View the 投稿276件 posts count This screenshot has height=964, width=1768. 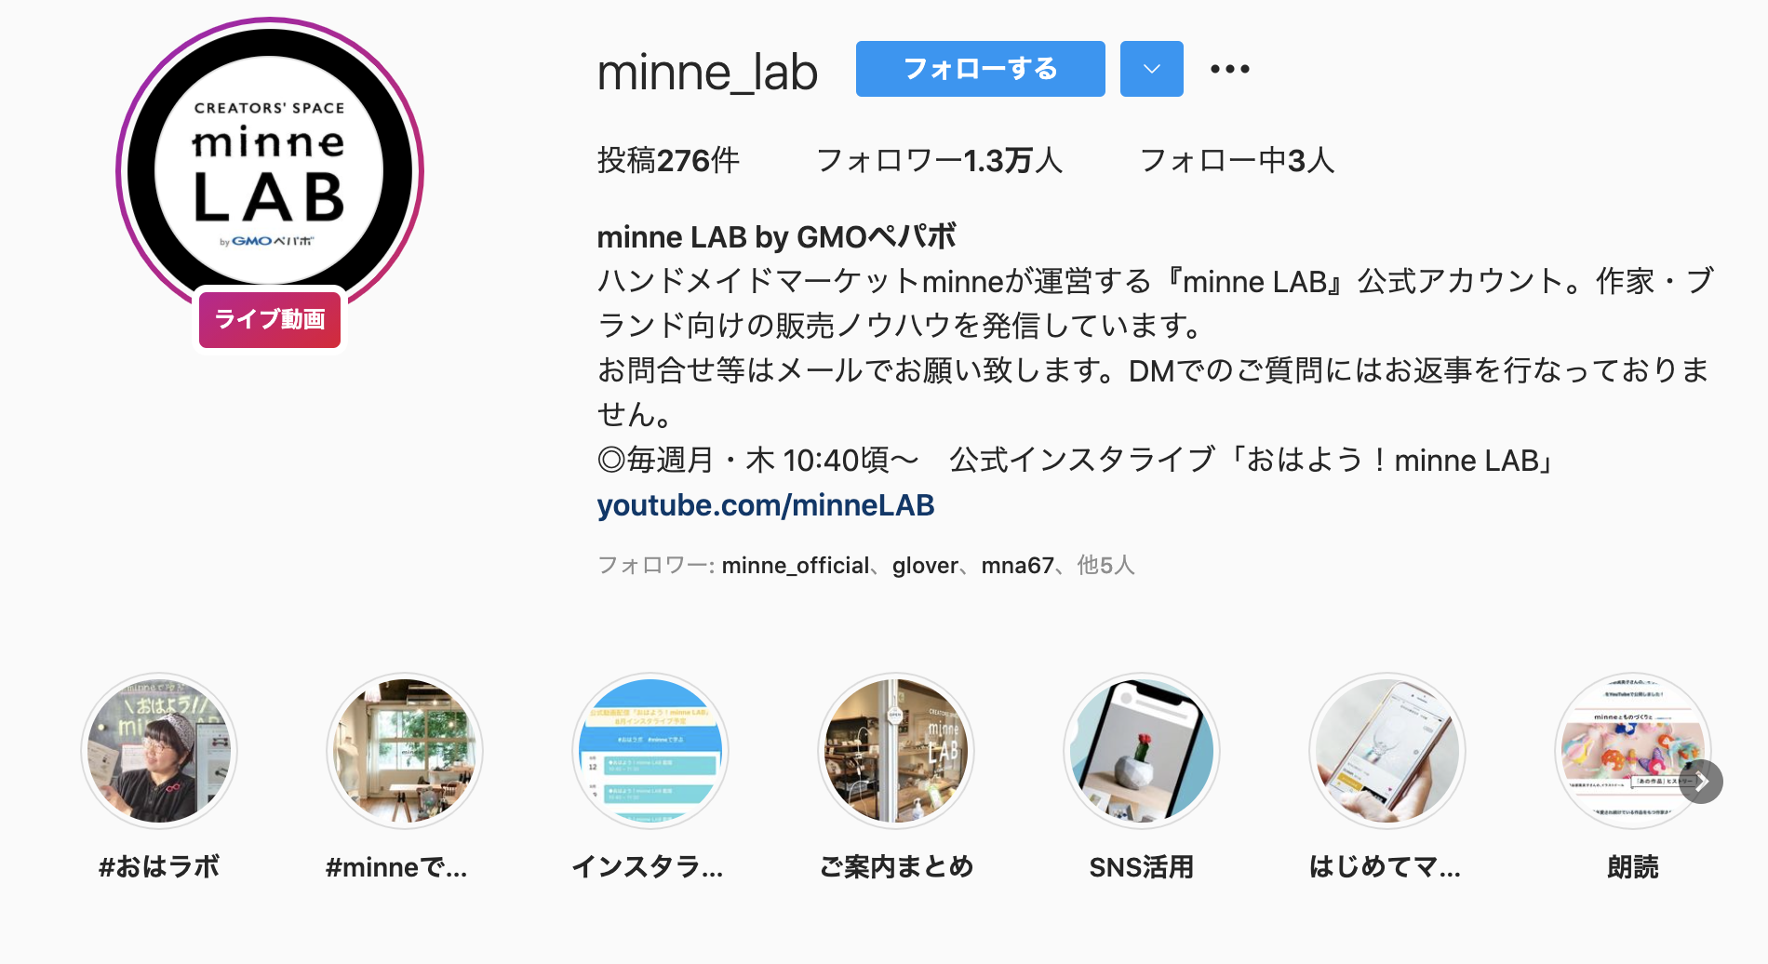point(668,161)
